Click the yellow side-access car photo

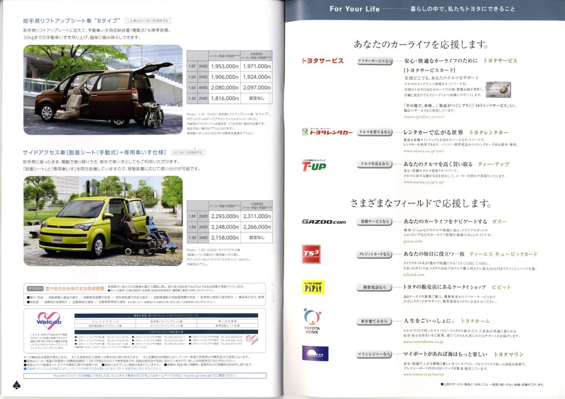point(103,221)
